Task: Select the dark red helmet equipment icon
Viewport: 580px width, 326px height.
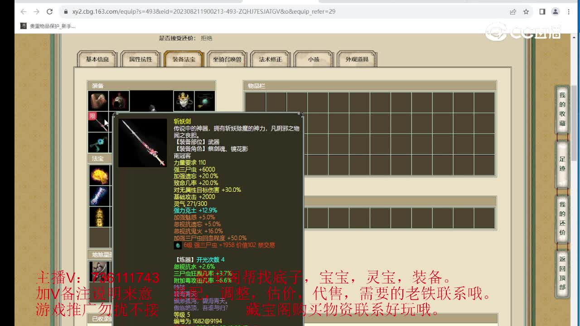Action: [x=119, y=101]
